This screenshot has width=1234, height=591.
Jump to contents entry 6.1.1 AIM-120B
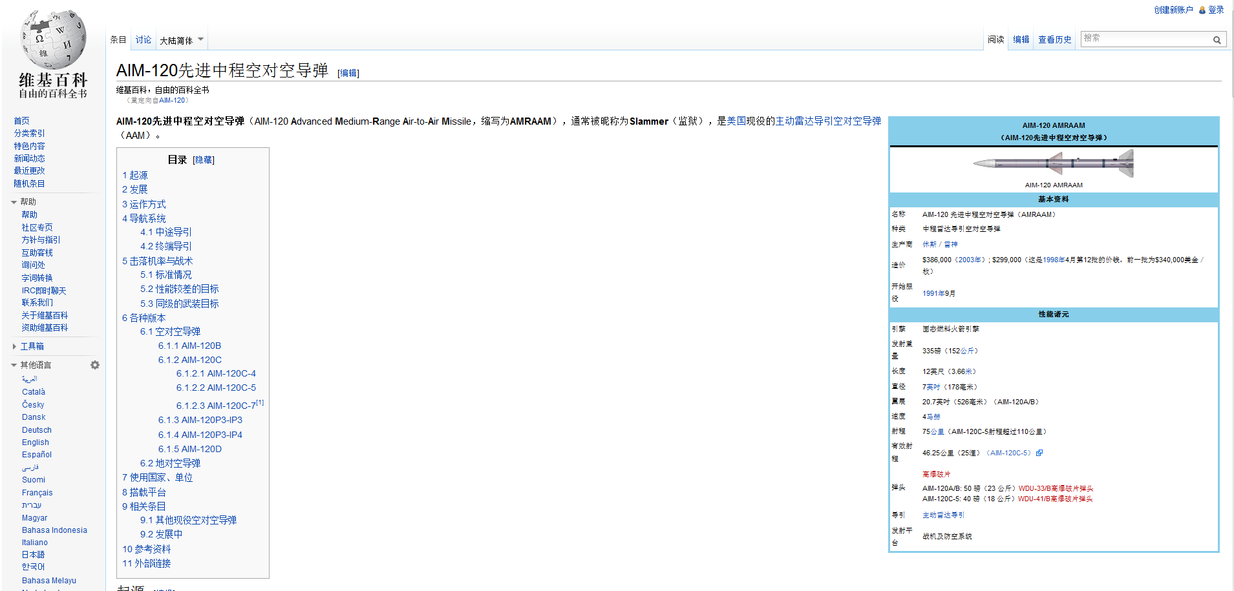(189, 346)
